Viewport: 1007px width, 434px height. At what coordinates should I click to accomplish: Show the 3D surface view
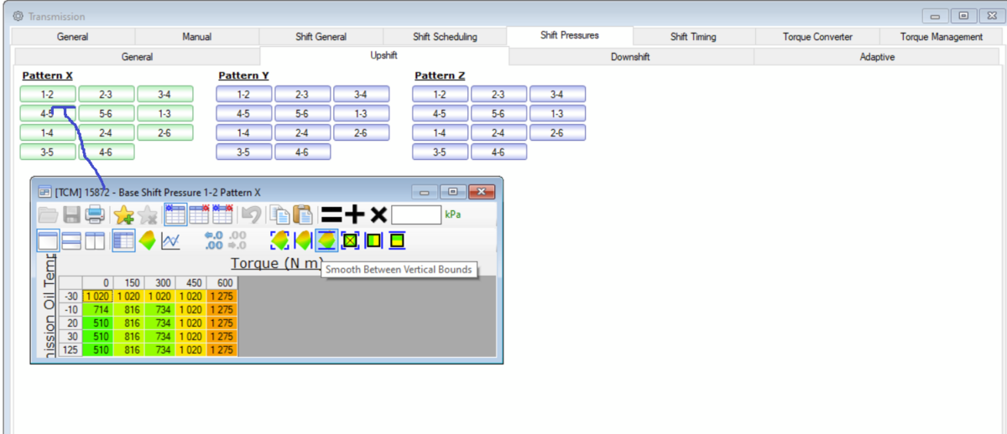[x=147, y=241]
